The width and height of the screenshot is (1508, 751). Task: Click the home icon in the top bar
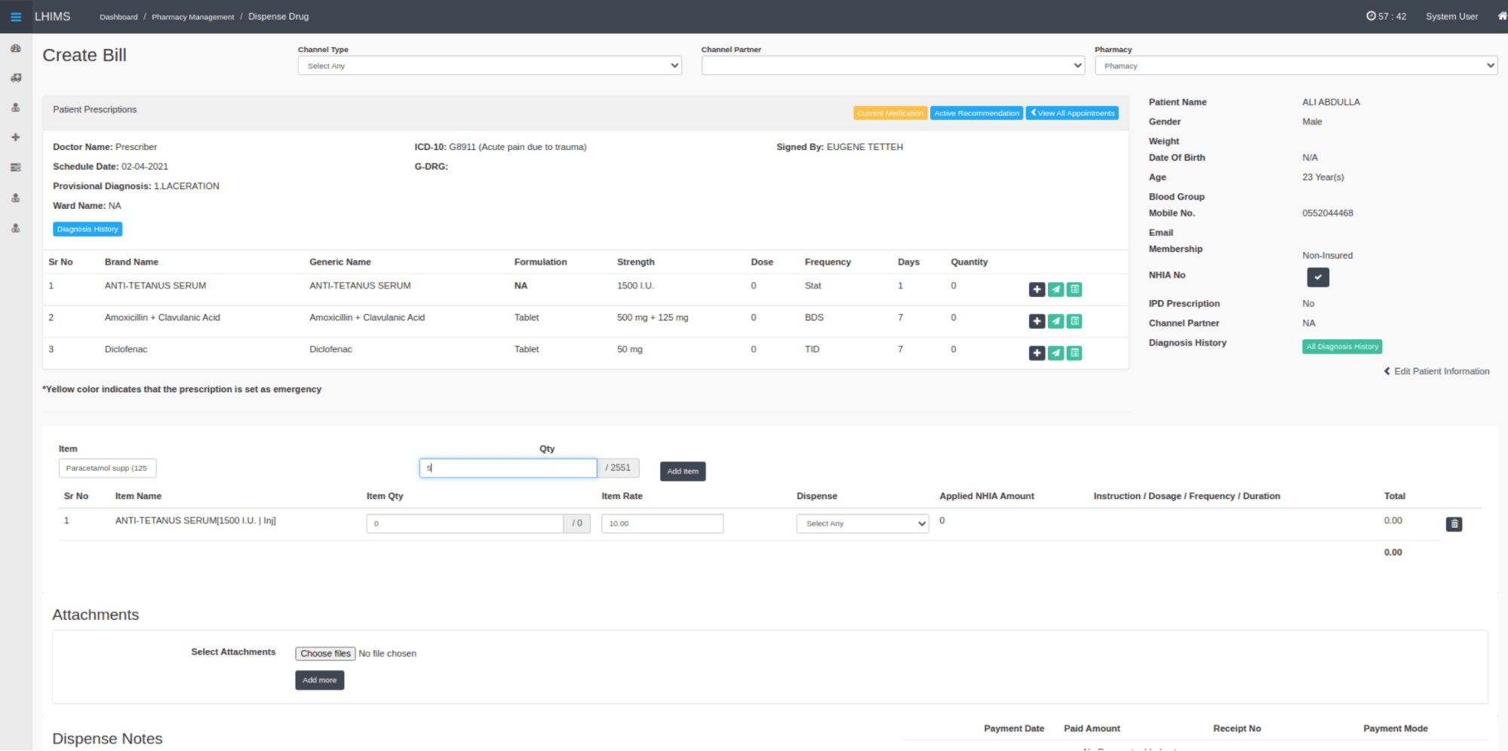click(1501, 16)
